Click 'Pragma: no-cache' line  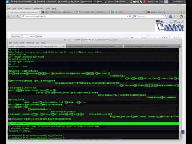click(17, 54)
